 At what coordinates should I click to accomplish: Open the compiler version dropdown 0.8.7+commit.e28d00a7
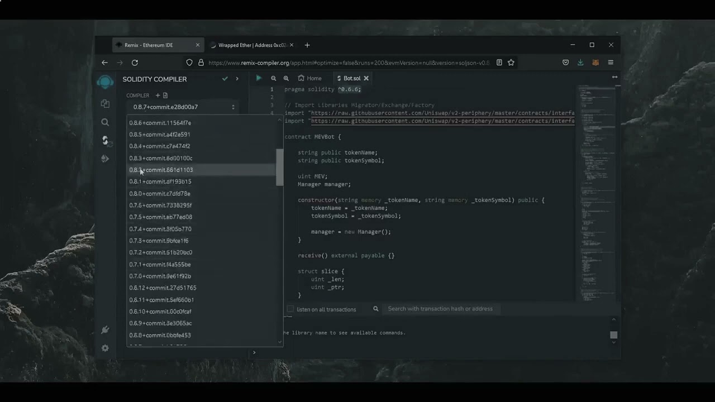tap(183, 107)
